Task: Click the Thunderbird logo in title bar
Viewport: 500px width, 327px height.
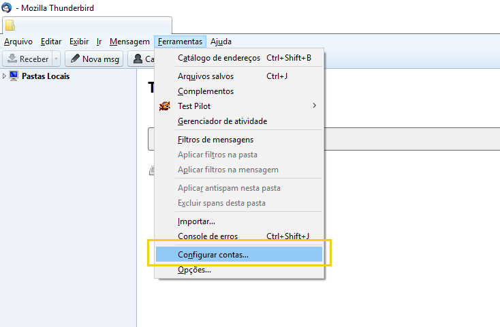Action: click(x=6, y=7)
